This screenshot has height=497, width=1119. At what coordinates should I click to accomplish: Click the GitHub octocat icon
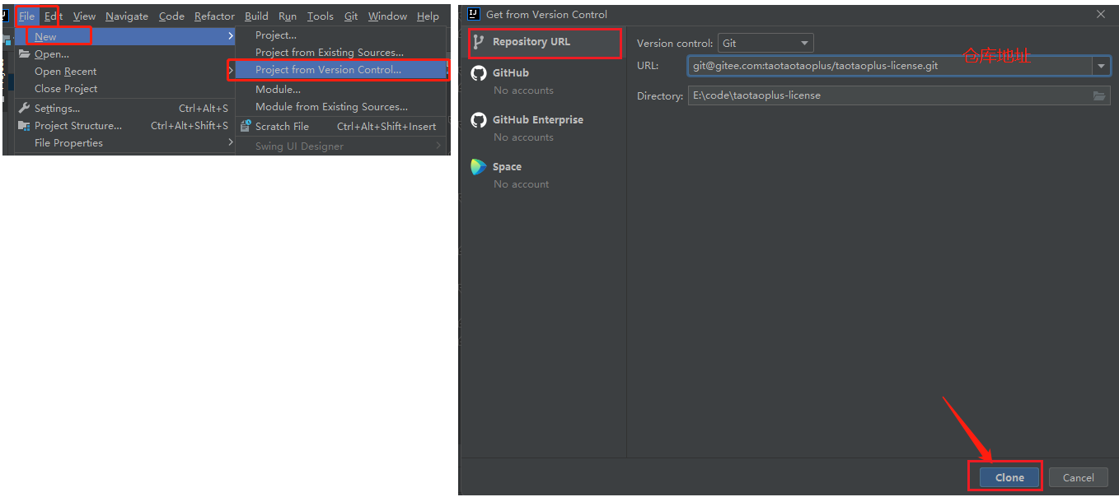click(x=478, y=73)
